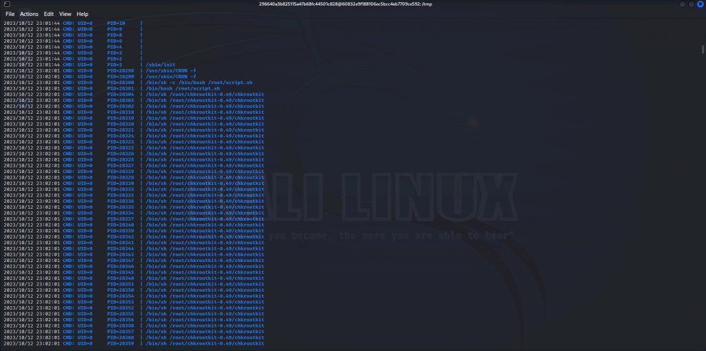
Task: Click the PID=9 text
Action: click(x=115, y=29)
